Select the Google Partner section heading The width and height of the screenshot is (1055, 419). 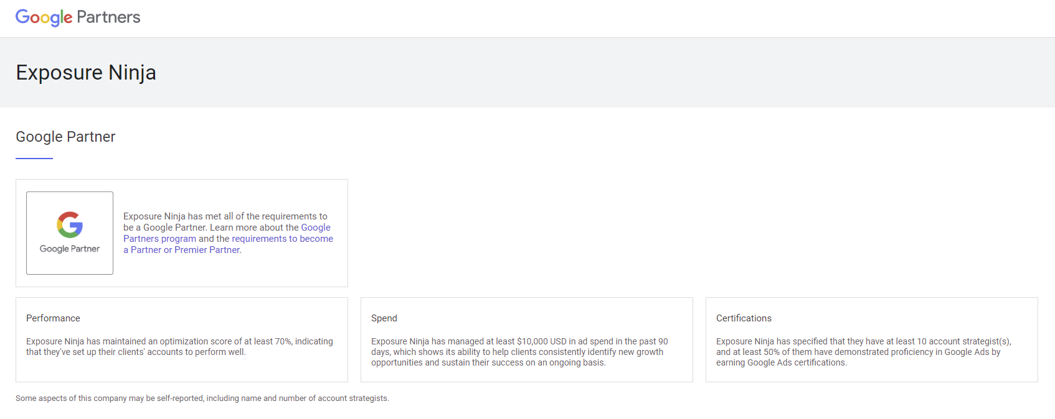pos(65,137)
